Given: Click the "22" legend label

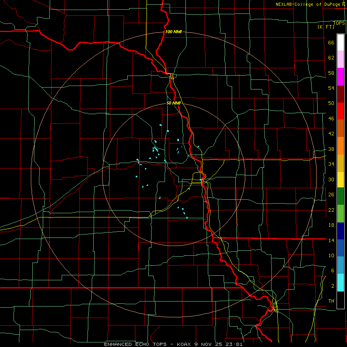Looking at the screenshot, I should [331, 210].
